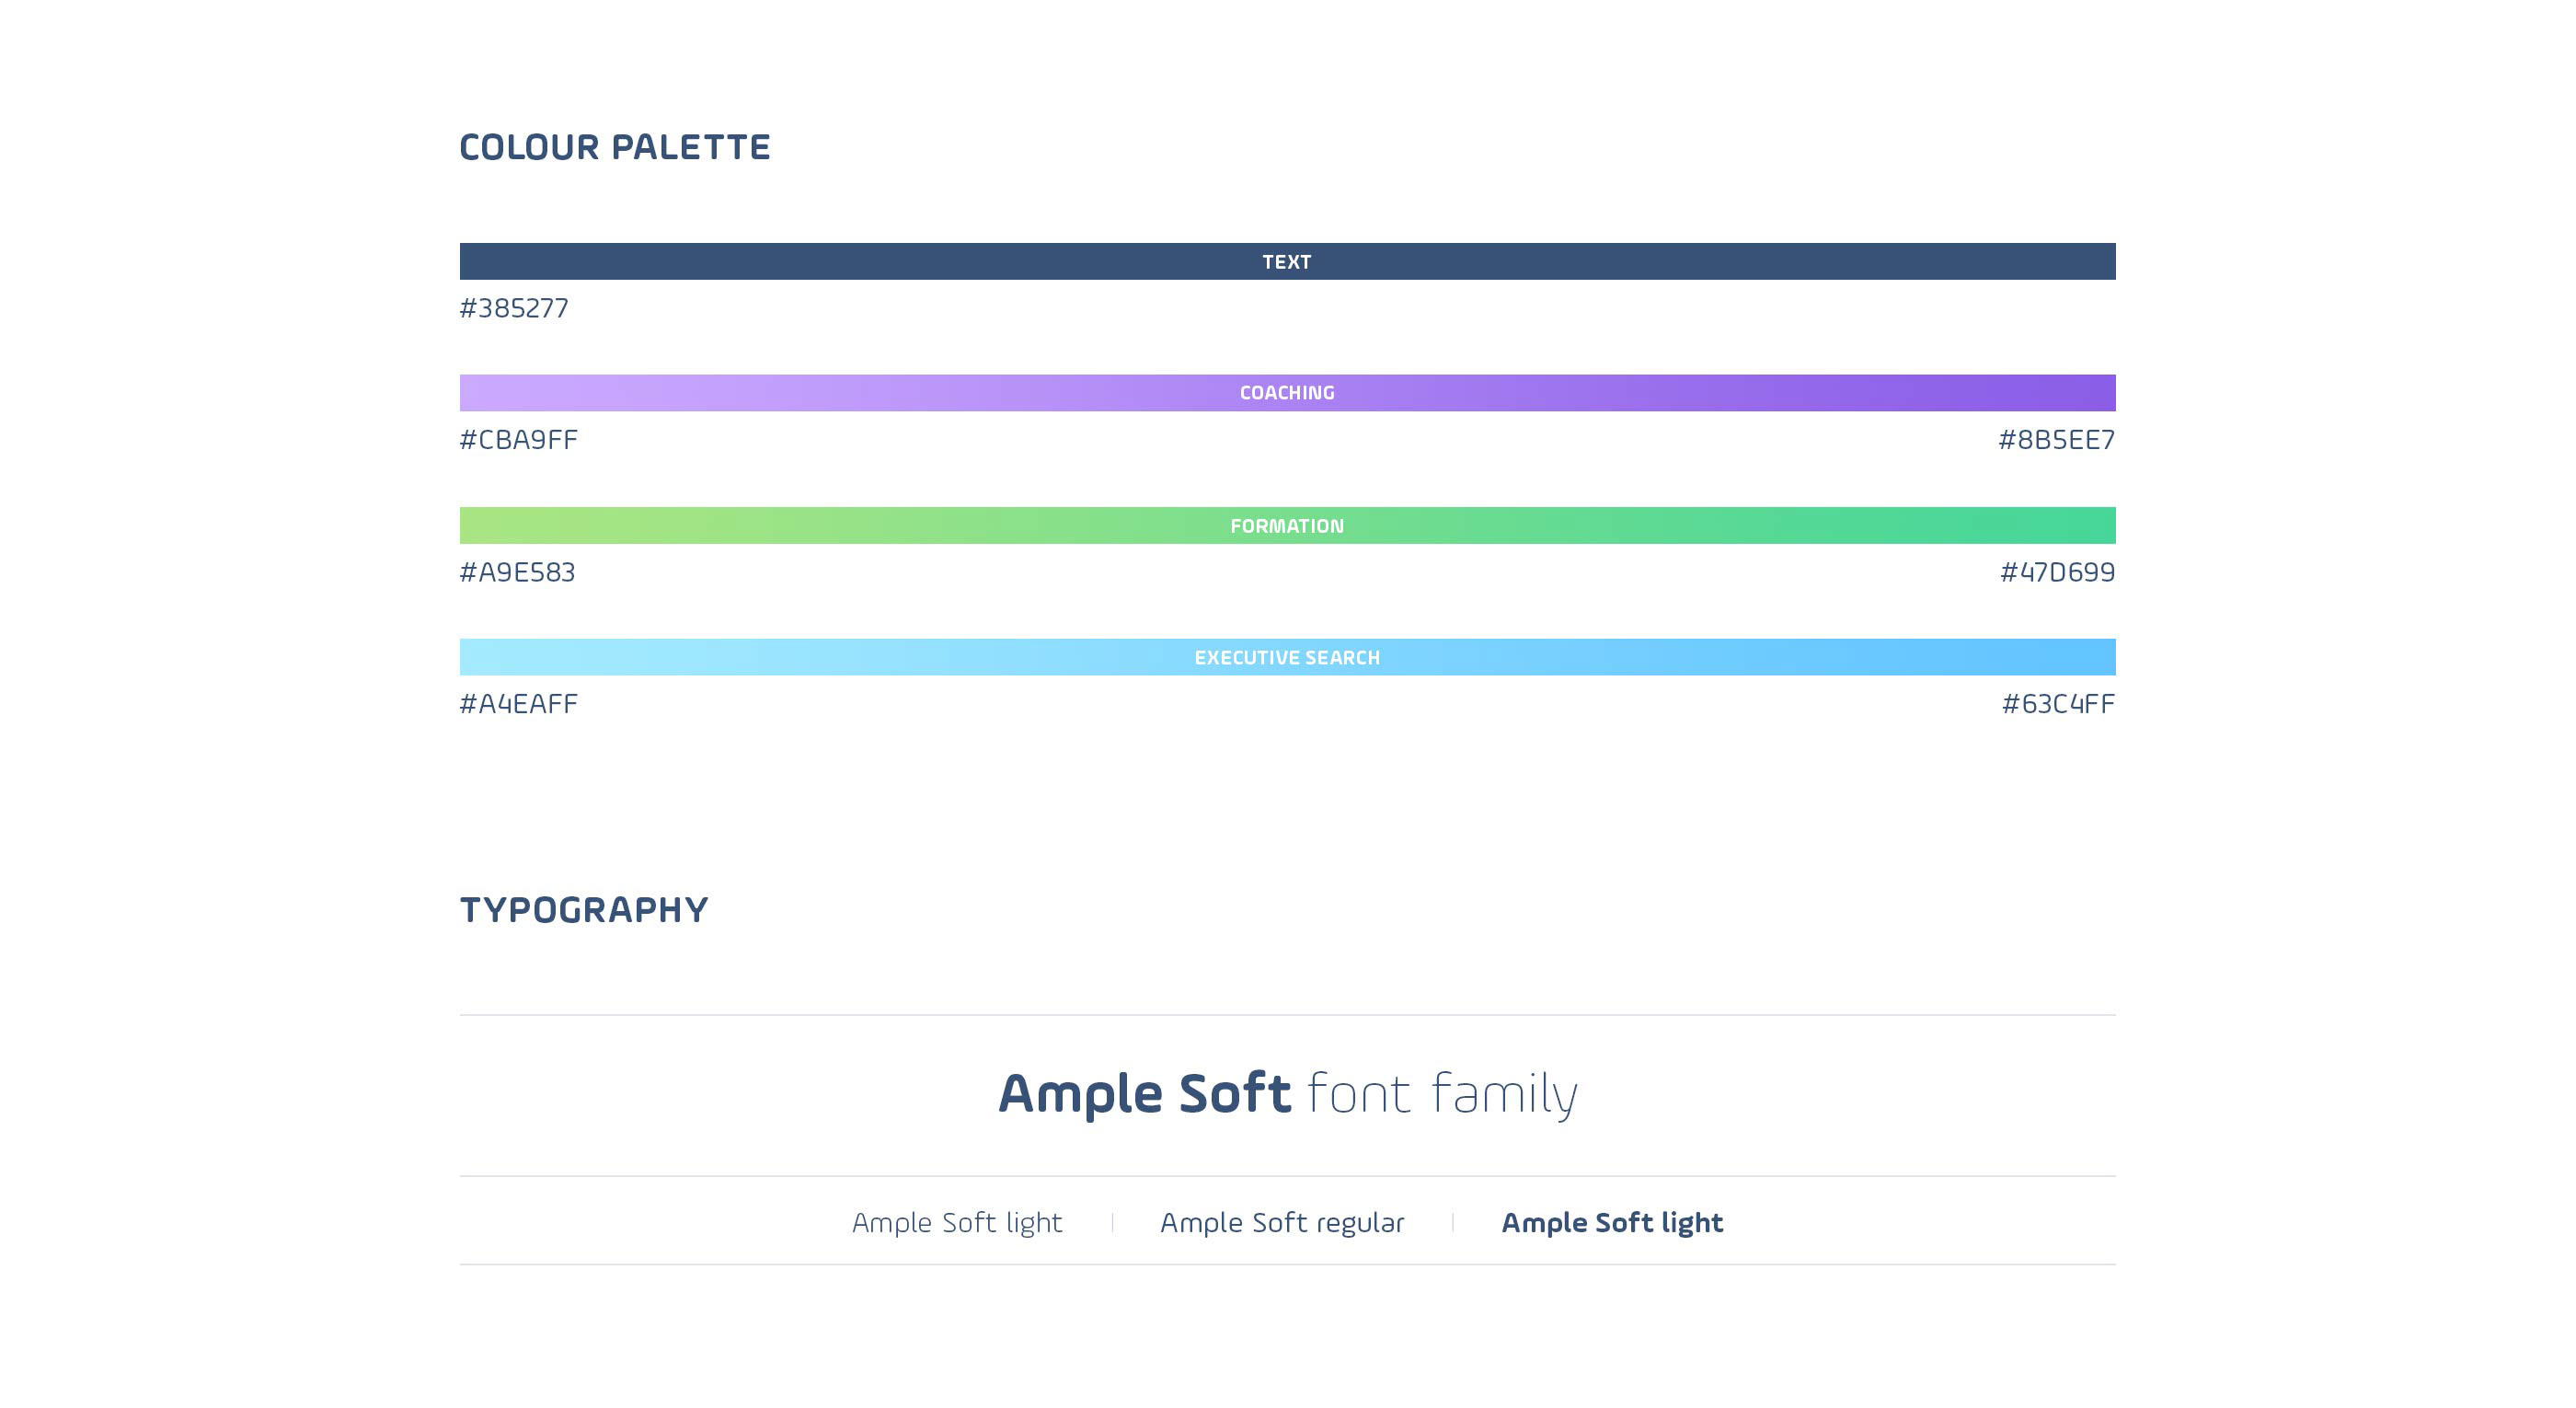Click the COACHING label text

pyautogui.click(x=1287, y=393)
